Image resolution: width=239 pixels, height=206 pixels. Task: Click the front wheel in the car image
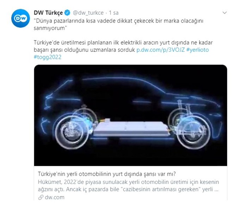click(193, 132)
